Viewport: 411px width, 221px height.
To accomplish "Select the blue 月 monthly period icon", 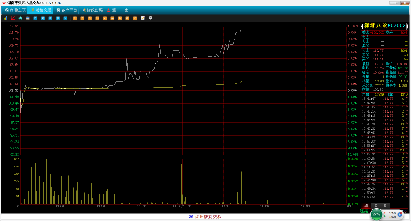I will click(51, 18).
